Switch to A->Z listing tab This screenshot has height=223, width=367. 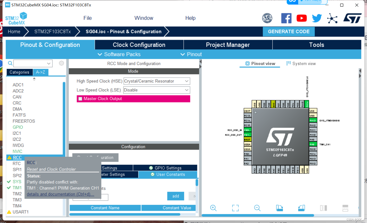pyautogui.click(x=41, y=72)
